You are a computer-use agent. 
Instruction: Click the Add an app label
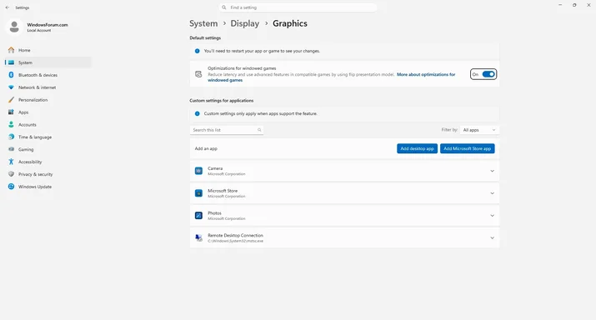[x=206, y=148]
